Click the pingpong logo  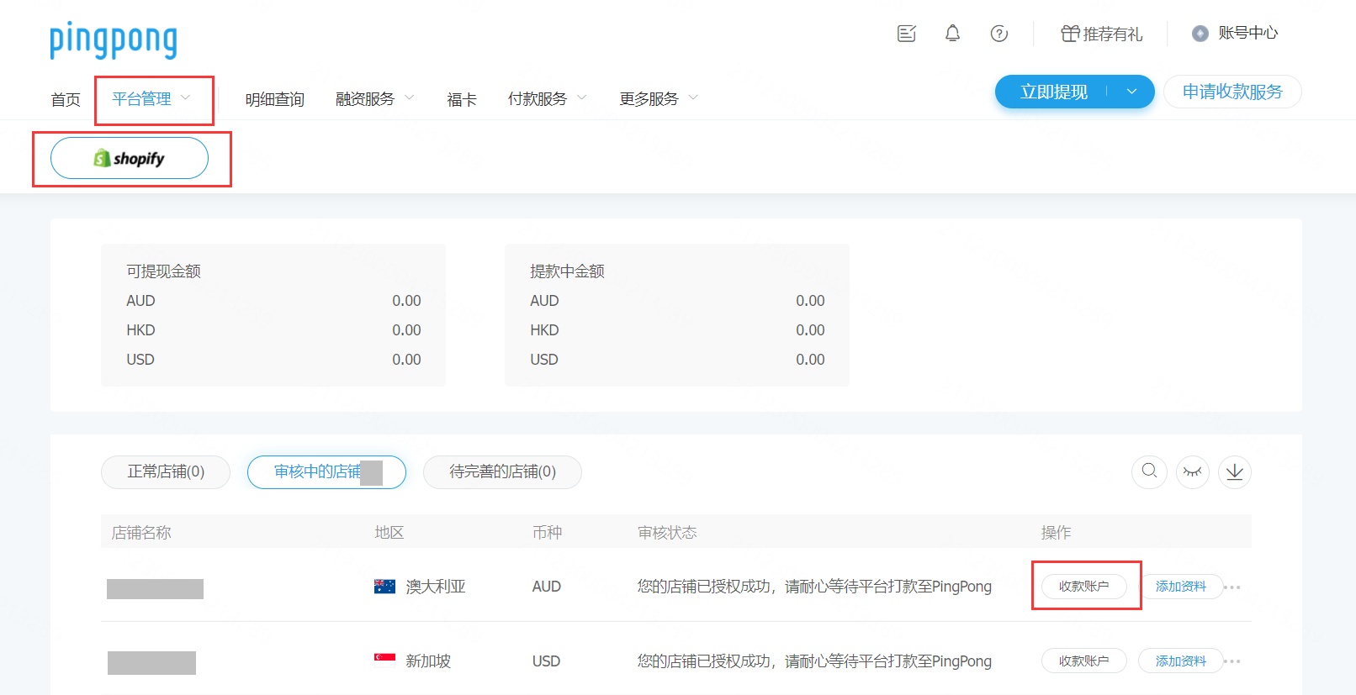[x=114, y=40]
